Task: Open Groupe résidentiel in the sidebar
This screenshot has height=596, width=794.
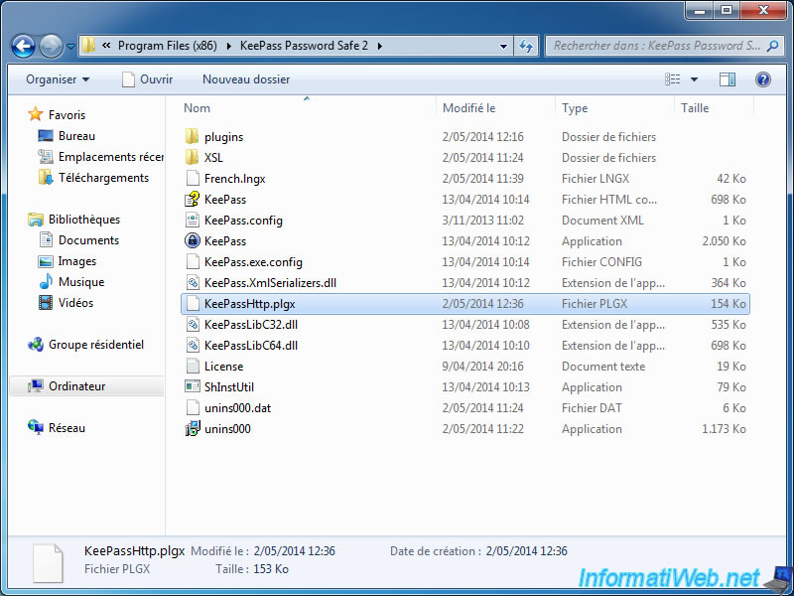Action: 95,345
